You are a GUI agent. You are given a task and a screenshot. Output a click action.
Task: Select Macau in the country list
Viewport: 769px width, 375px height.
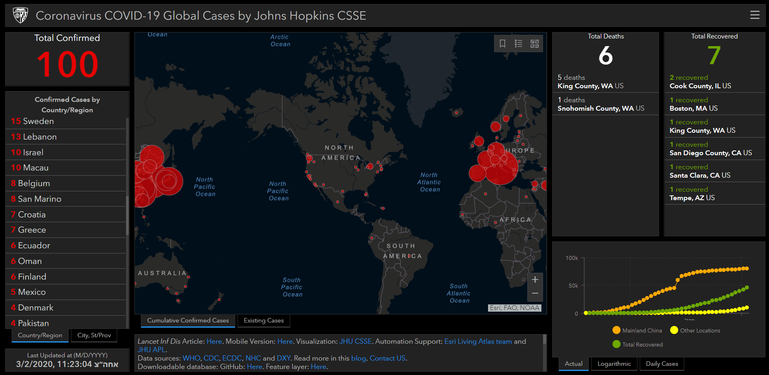coord(66,168)
